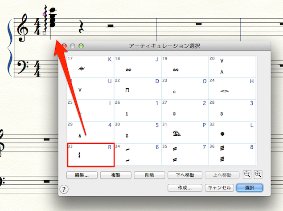
Task: Click the 下へ移動 move down button
Action: 185,175
